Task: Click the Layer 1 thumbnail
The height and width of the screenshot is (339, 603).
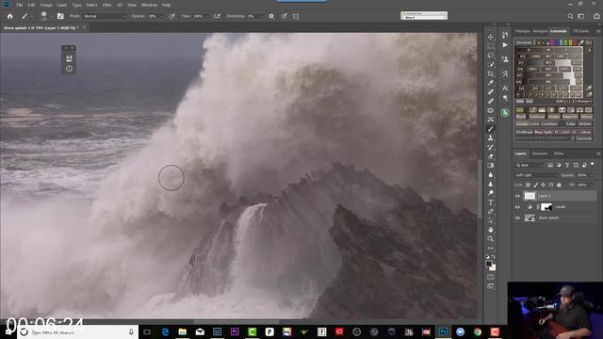Action: [x=530, y=196]
